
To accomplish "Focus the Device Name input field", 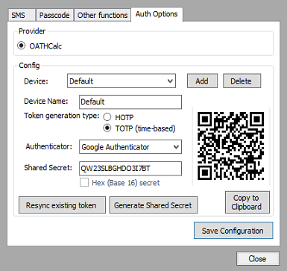I will (x=130, y=102).
